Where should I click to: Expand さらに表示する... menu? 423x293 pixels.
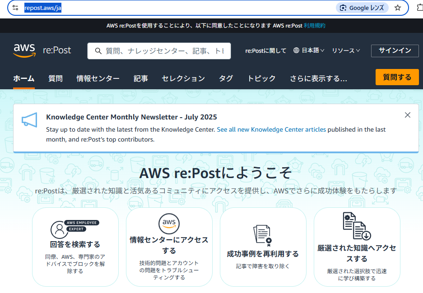[x=318, y=78]
